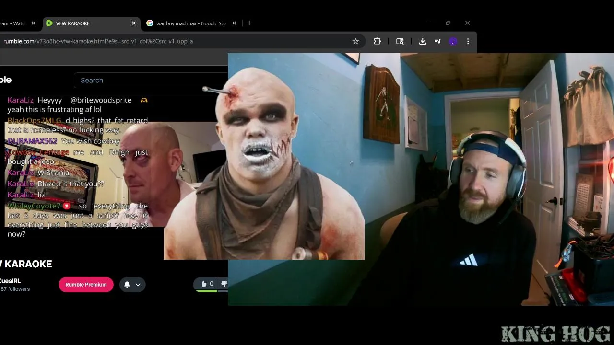Click the followers count under ZuesIRL
The height and width of the screenshot is (345, 614).
(x=15, y=289)
